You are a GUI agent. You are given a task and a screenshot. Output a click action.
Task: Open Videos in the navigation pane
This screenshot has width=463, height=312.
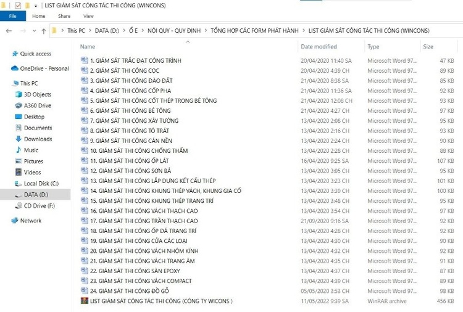coord(33,173)
